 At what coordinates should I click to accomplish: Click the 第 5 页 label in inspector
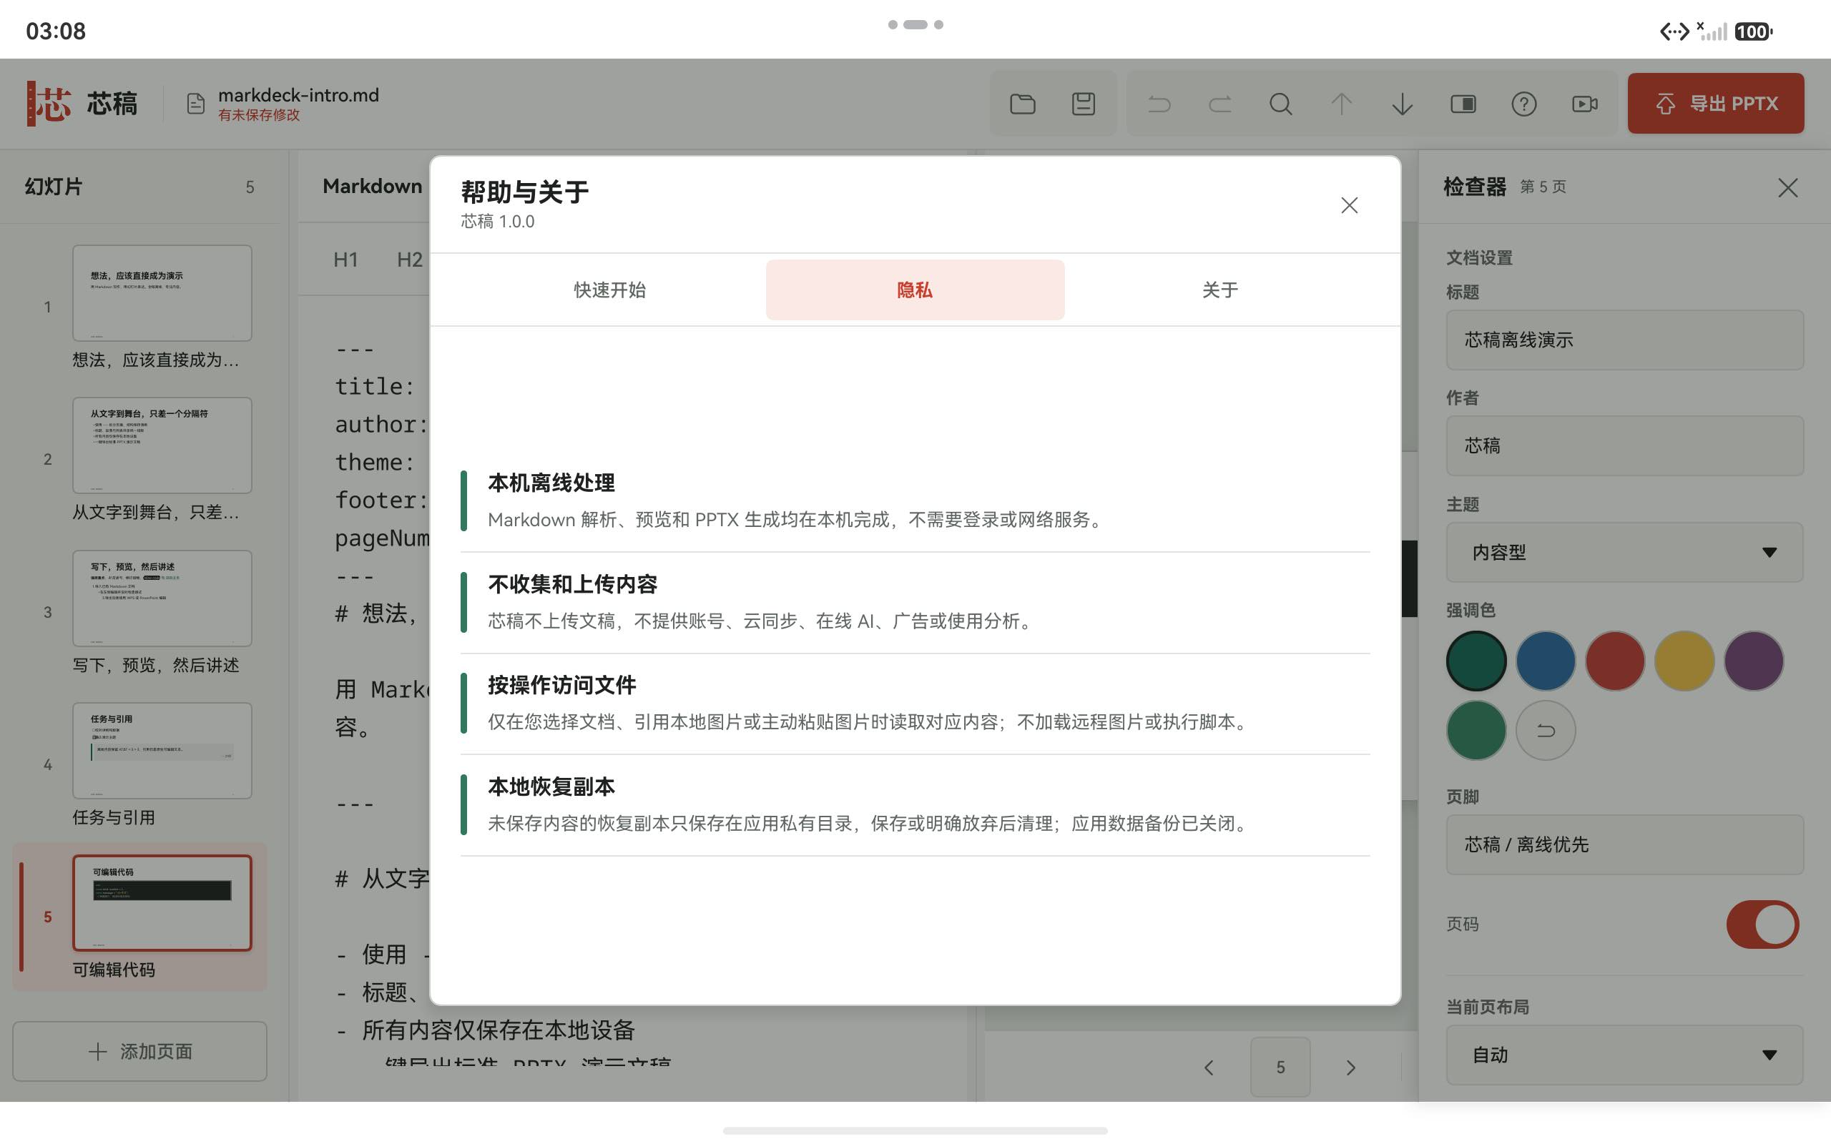coord(1543,187)
